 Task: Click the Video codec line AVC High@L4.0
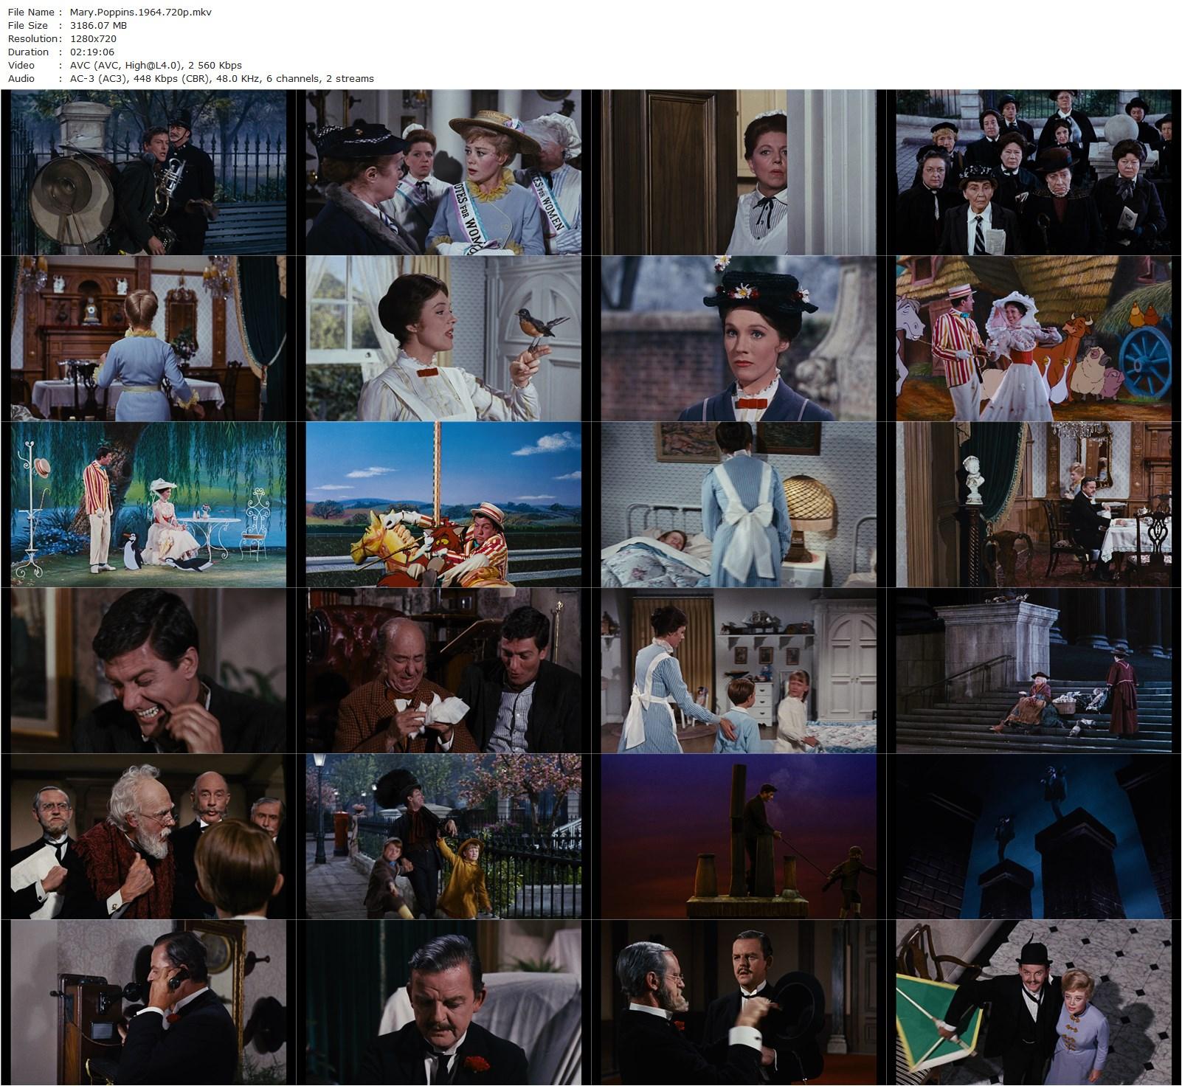click(x=133, y=65)
